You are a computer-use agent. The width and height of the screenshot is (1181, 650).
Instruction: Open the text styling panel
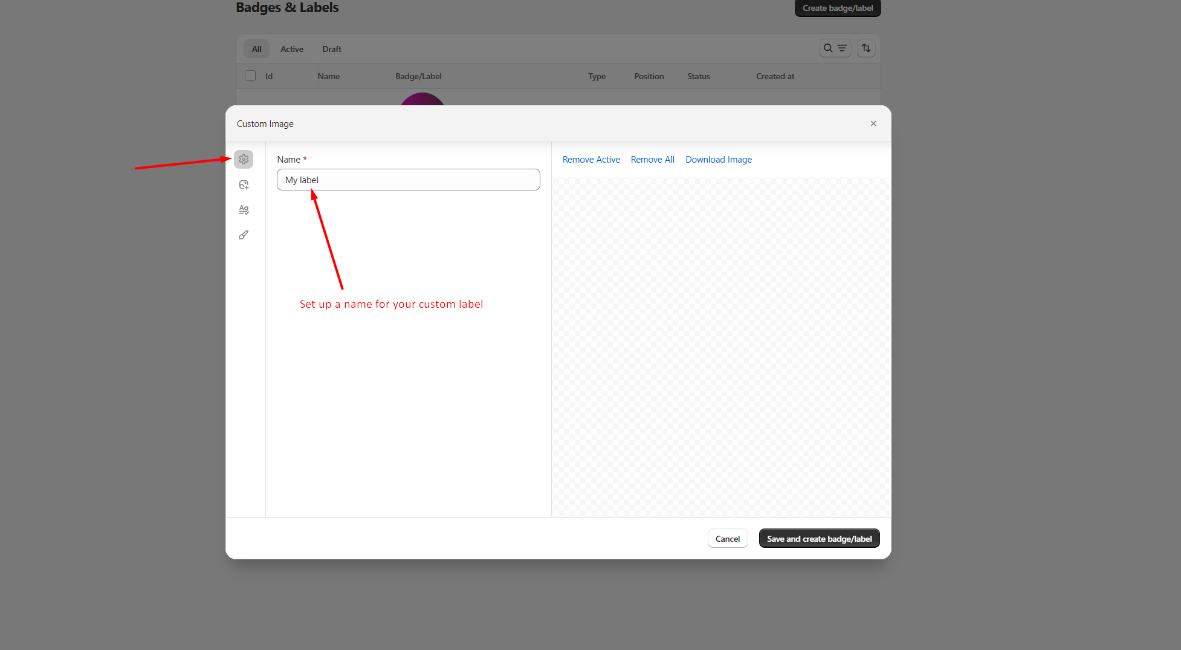click(244, 210)
